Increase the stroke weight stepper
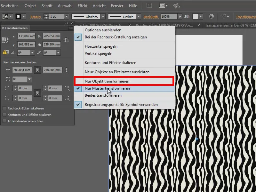The image size is (256, 192). [x=46, y=15]
